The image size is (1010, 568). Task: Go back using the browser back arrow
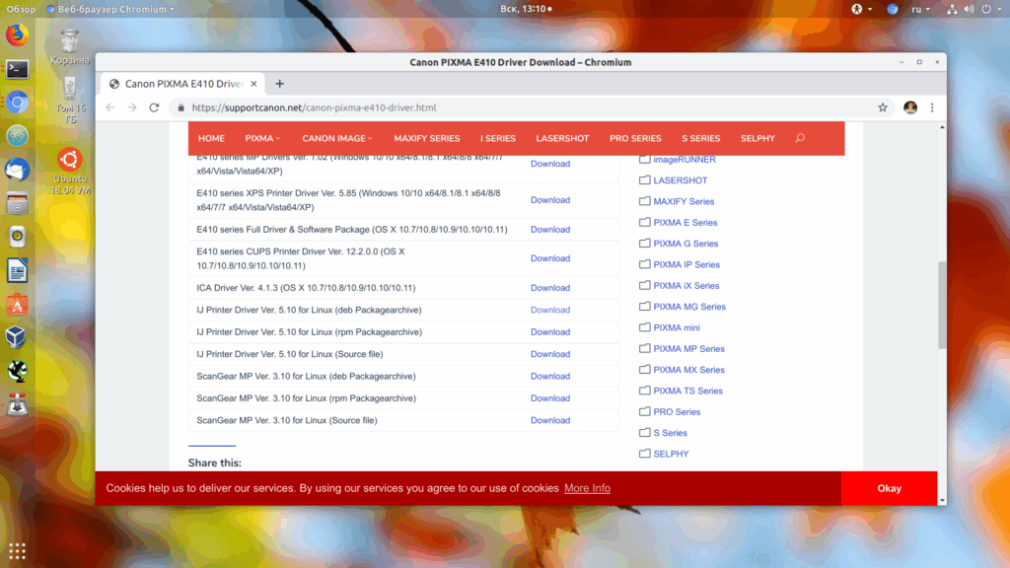tap(110, 107)
